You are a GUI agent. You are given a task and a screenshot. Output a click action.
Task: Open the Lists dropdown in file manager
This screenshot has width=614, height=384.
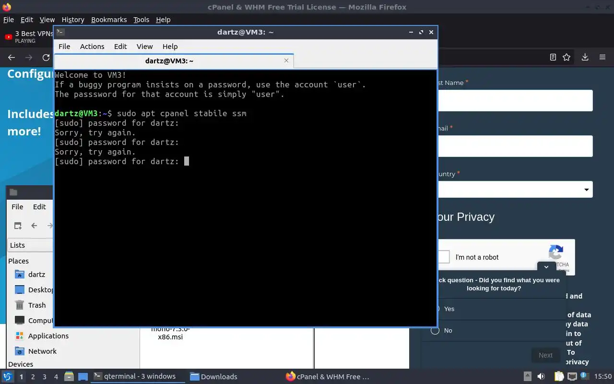[31, 245]
